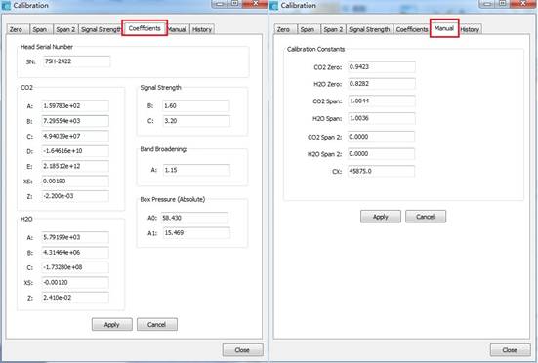Cancel the manual calibration constants
Viewport: 538px width, 363px height.
(x=426, y=217)
